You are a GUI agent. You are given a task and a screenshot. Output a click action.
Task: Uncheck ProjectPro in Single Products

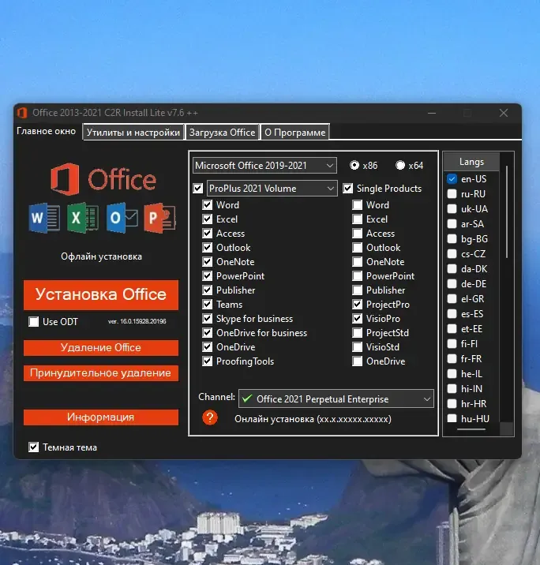pos(357,305)
